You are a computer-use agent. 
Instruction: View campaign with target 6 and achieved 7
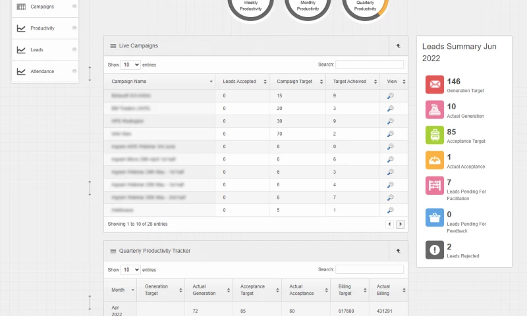[390, 197]
